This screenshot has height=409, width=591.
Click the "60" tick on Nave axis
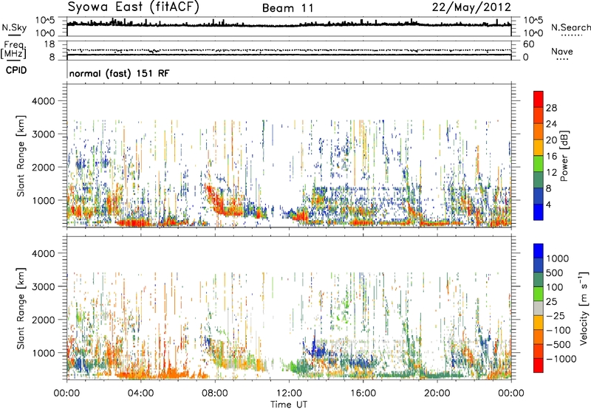pos(528,44)
